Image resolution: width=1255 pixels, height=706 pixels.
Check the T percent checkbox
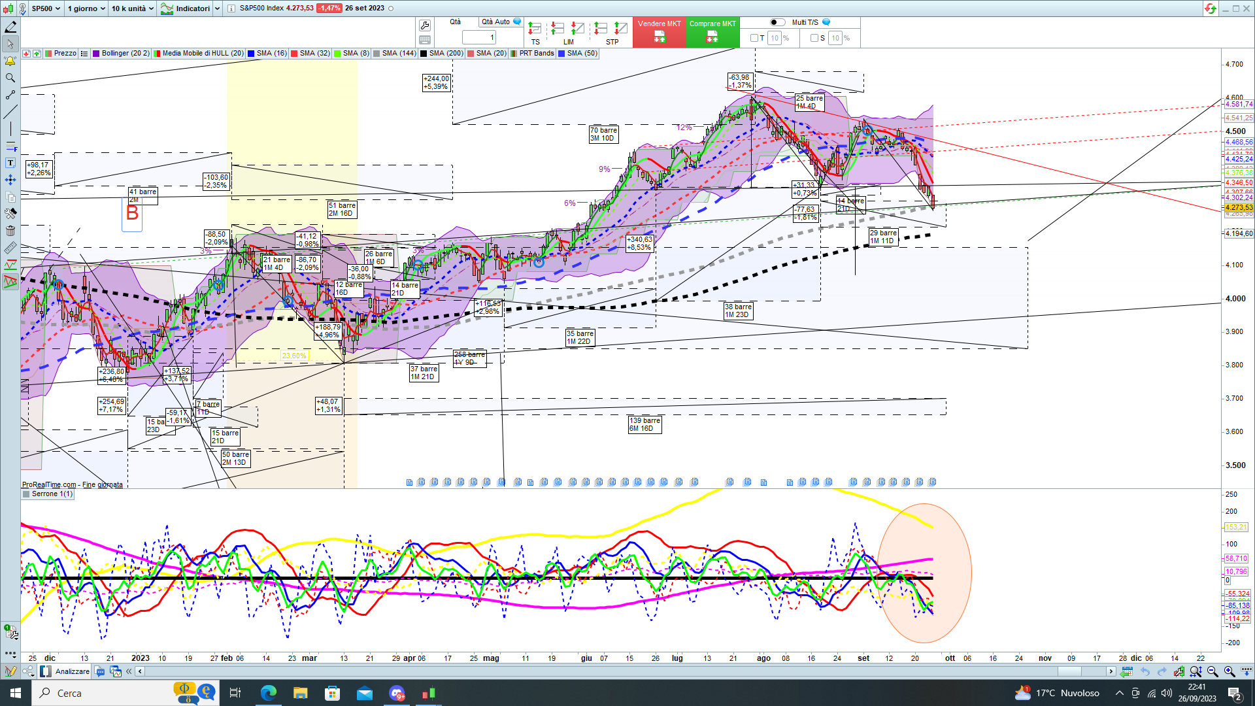pos(754,38)
